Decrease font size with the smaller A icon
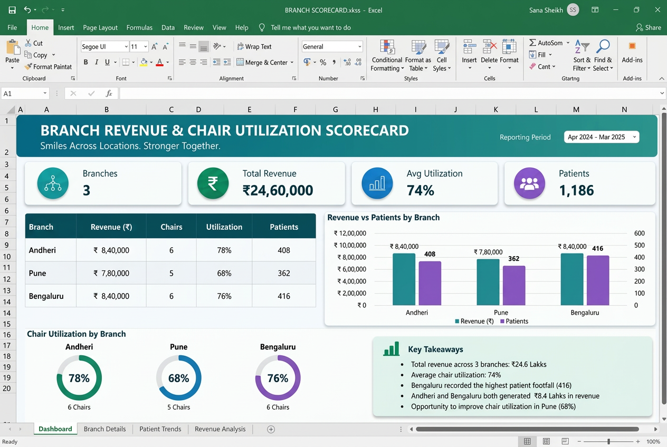The width and height of the screenshot is (667, 447). [x=165, y=47]
